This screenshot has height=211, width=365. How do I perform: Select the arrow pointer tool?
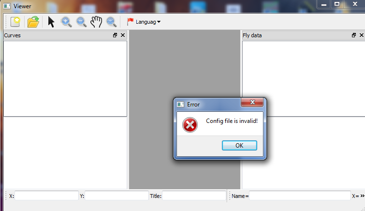pyautogui.click(x=51, y=22)
